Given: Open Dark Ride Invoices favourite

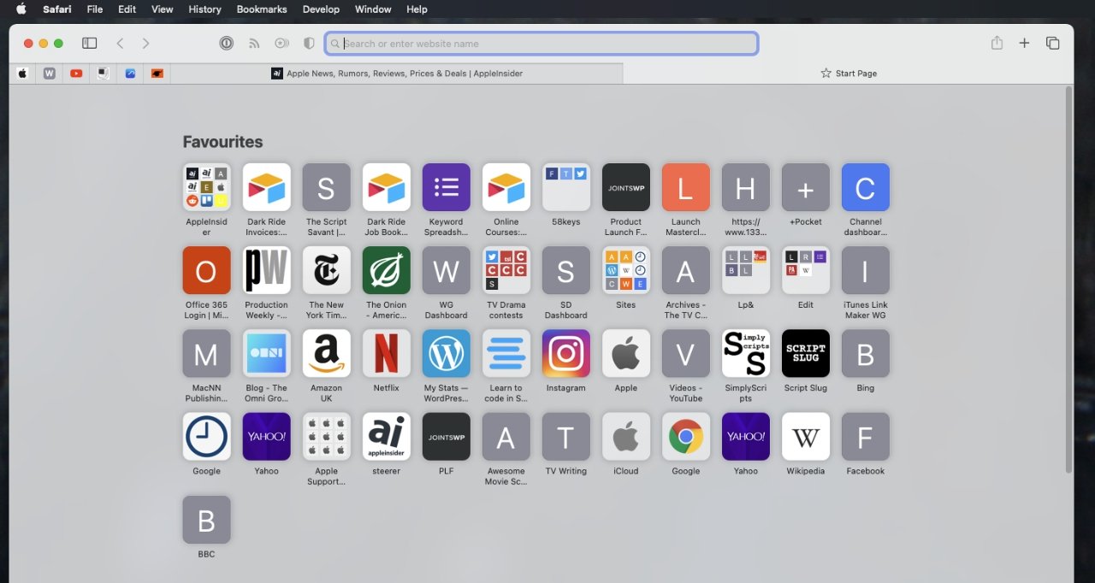Looking at the screenshot, I should pyautogui.click(x=266, y=187).
